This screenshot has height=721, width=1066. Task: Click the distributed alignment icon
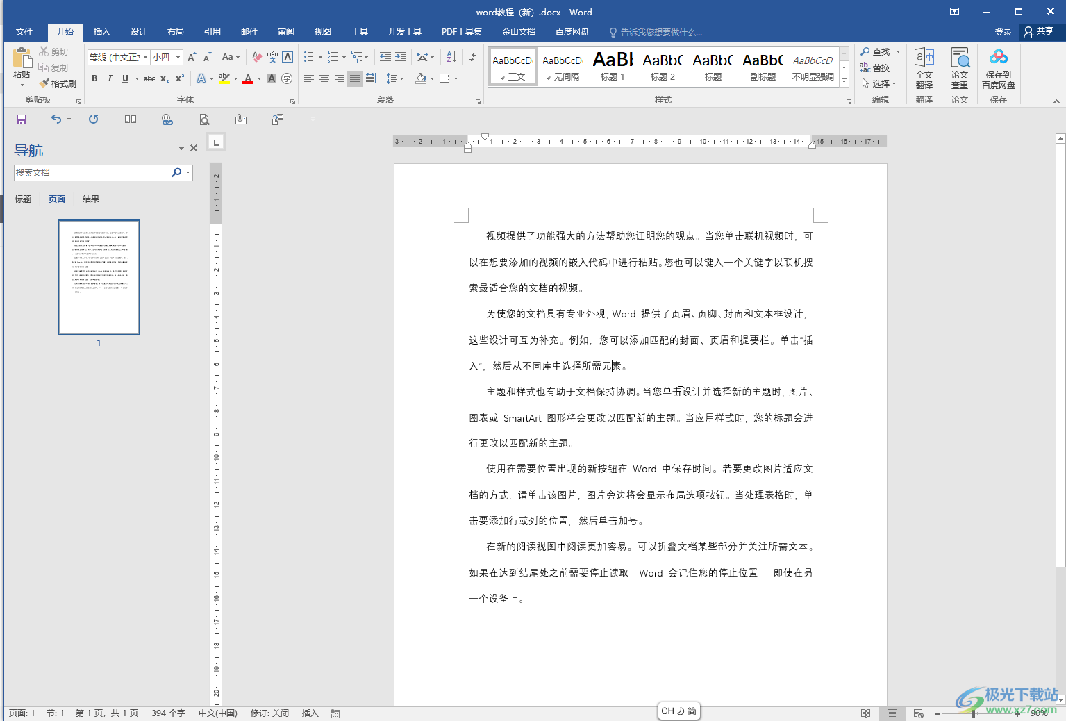(x=370, y=78)
